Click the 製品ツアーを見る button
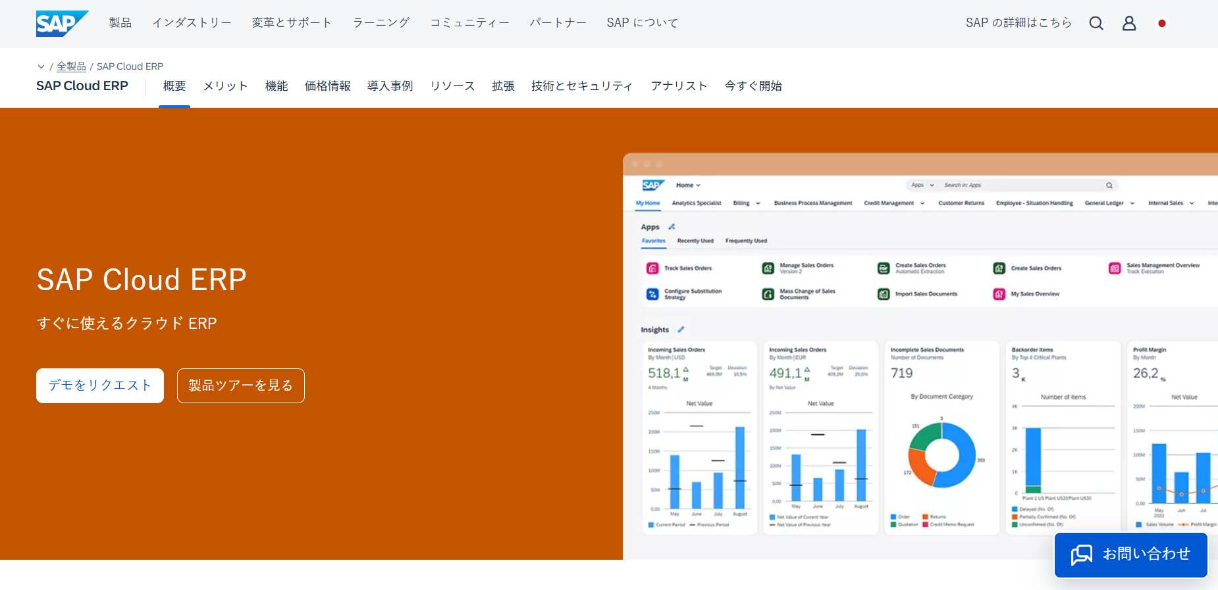1218x590 pixels. (x=241, y=385)
